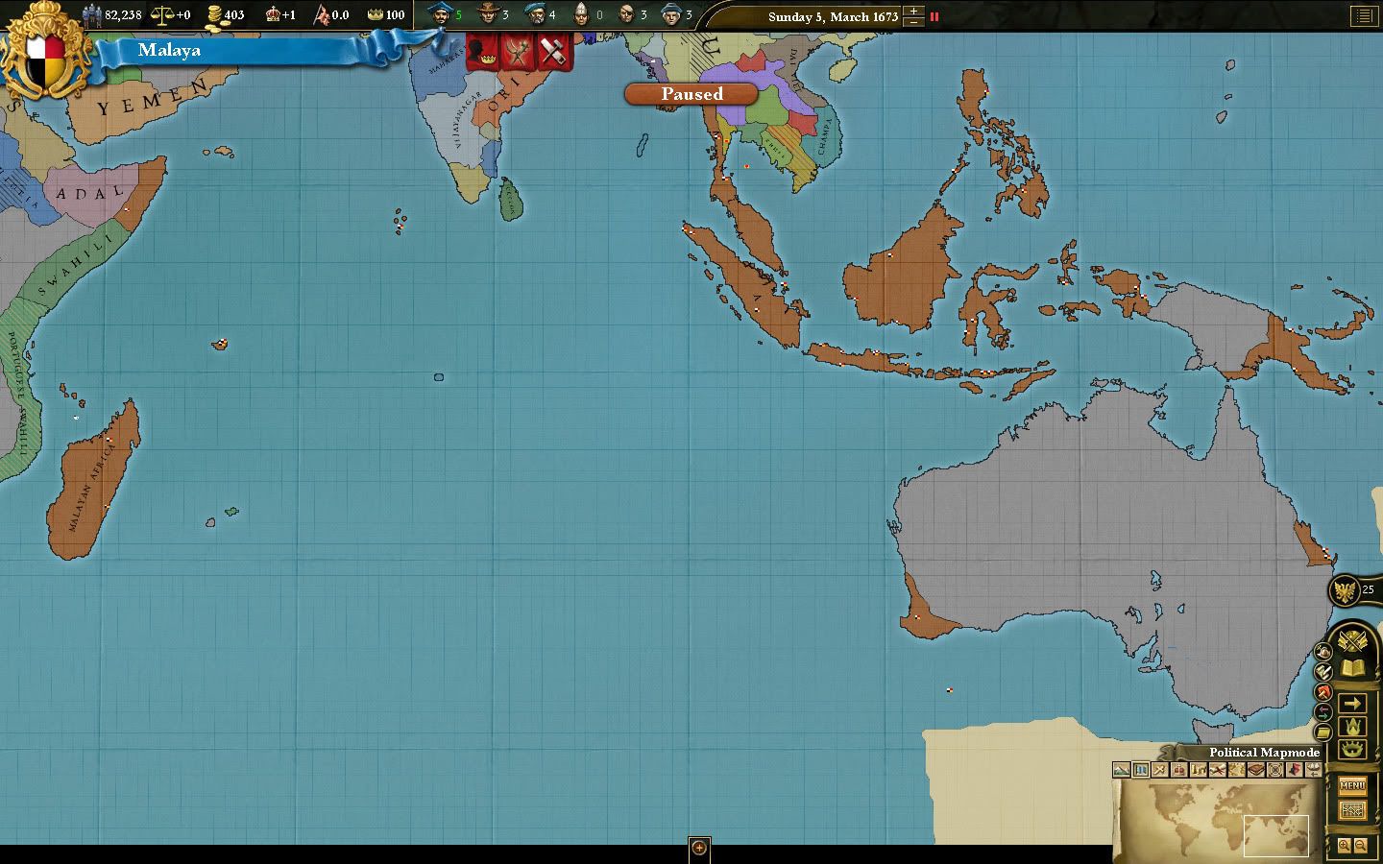Image resolution: width=1383 pixels, height=864 pixels.
Task: Switch to the brown book mapmode icon
Action: 1256,769
